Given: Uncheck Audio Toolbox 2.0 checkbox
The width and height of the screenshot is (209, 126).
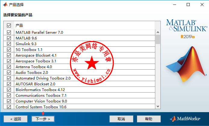Looking at the screenshot, I should coord(9,72).
